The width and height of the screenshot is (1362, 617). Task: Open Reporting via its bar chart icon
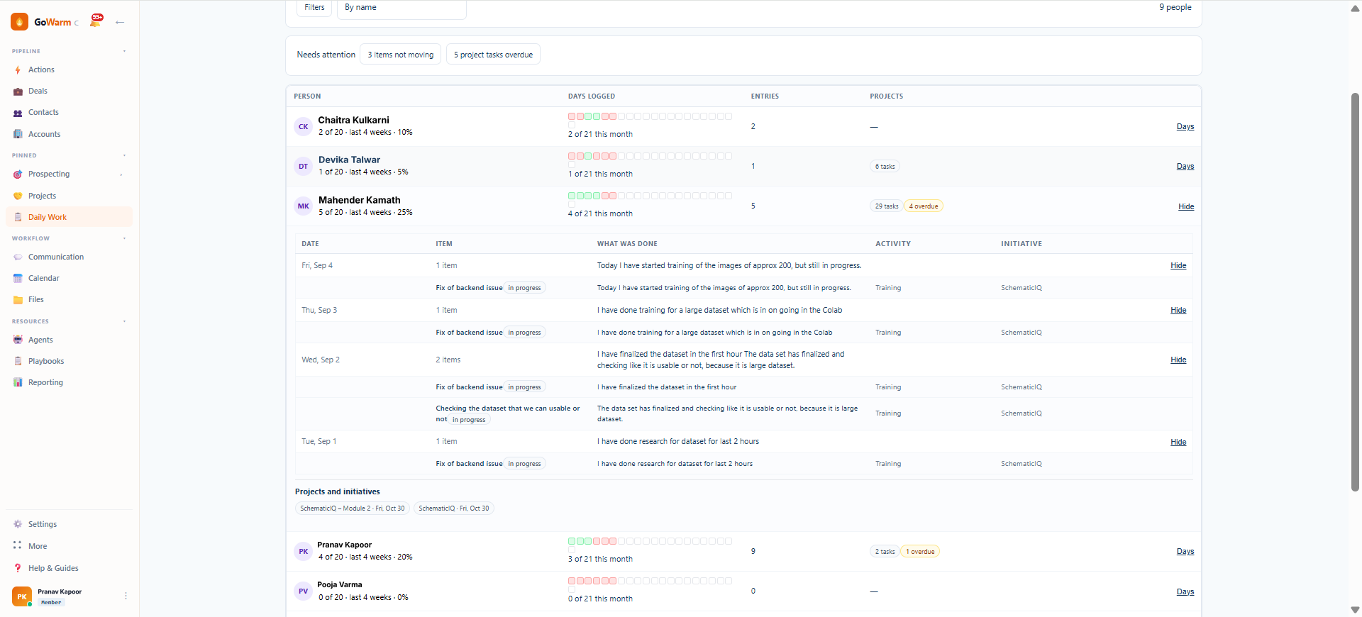18,383
